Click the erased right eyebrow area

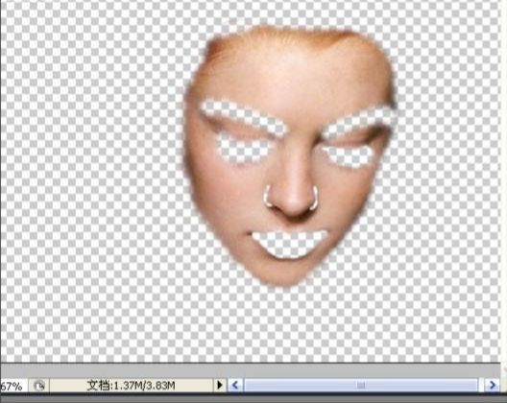360,121
